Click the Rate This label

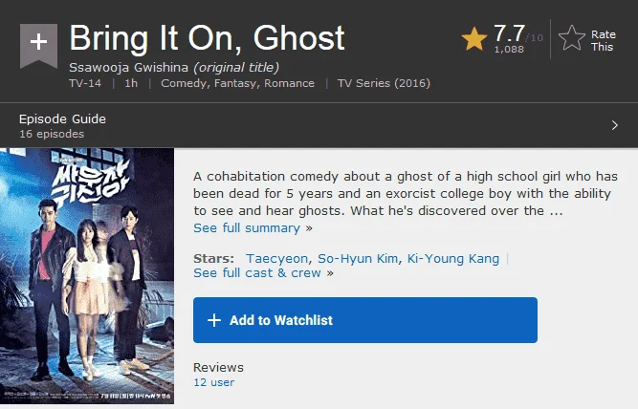point(603,41)
